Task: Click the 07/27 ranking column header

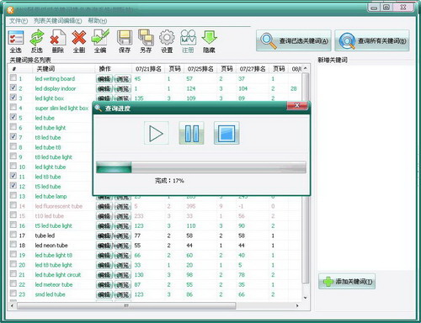Action: click(x=253, y=69)
